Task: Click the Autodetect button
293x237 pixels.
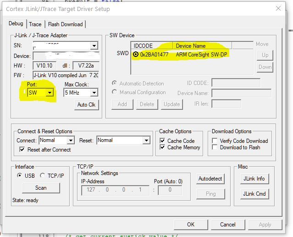Action: click(210, 179)
